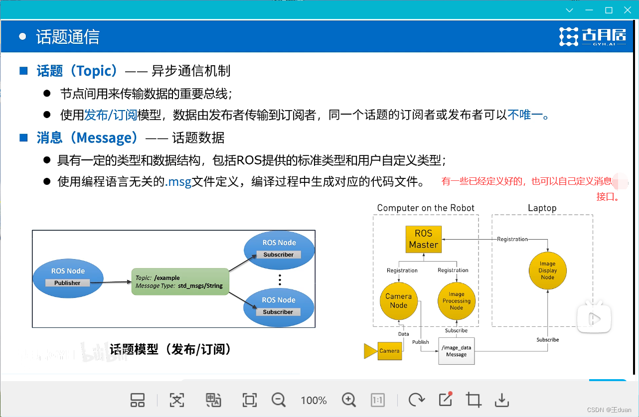Click the blue text 发布/订阅

coord(111,115)
